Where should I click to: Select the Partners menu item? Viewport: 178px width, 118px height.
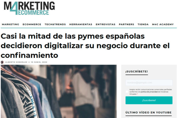pos(127,25)
